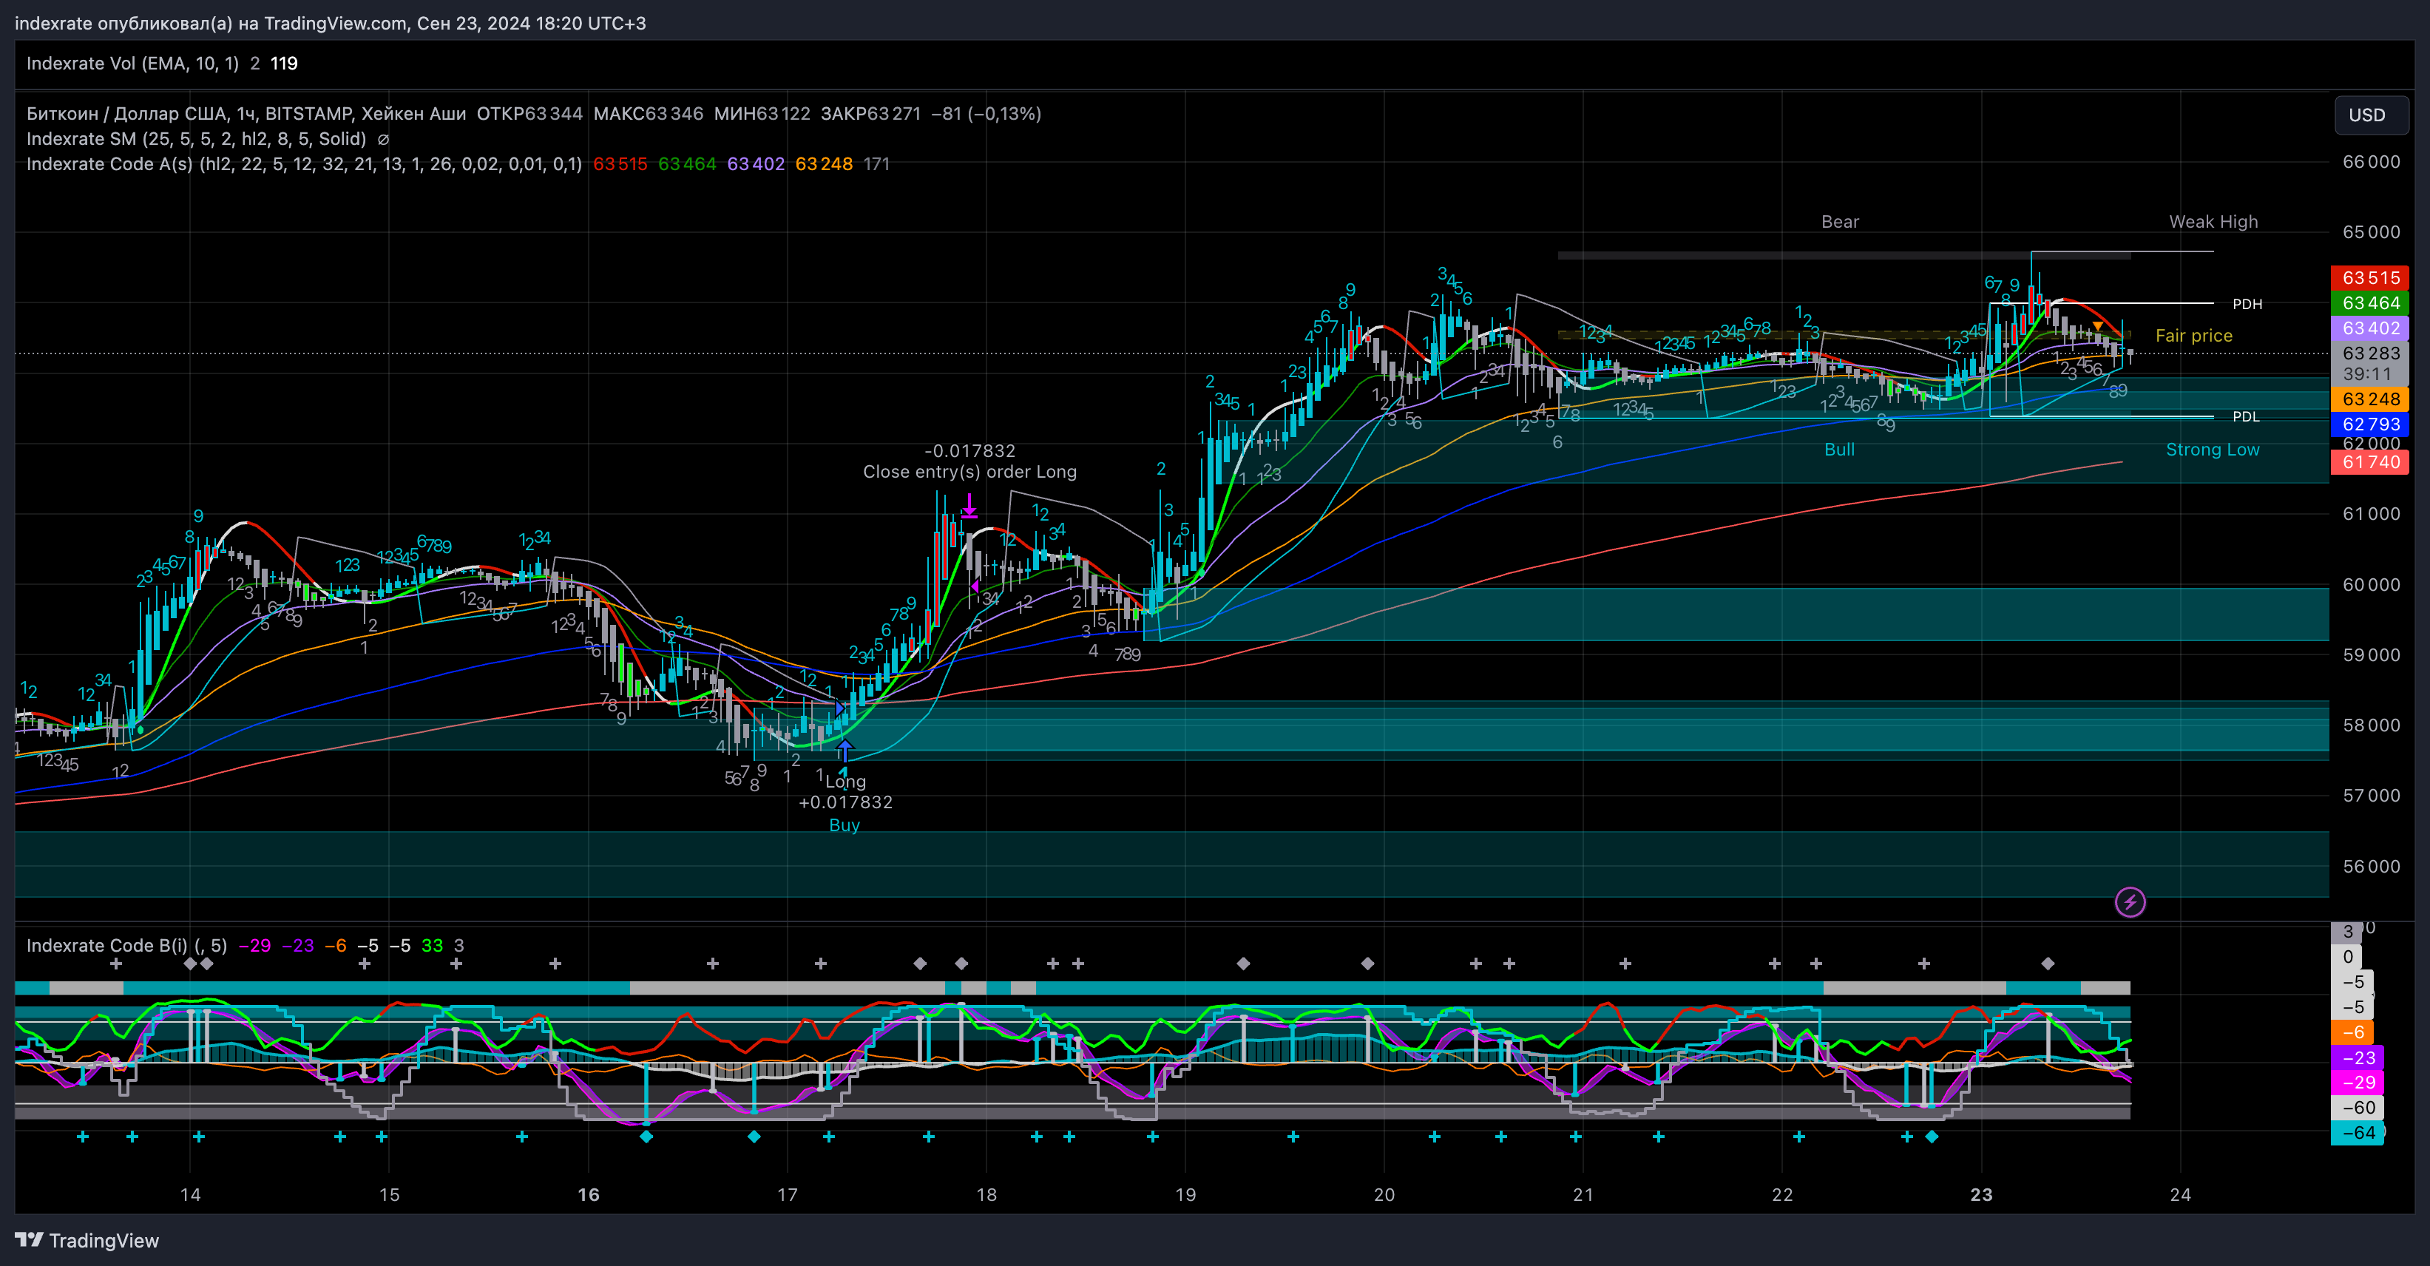2430x1266 pixels.
Task: Click the purple lightning bolt icon
Action: 2130,902
